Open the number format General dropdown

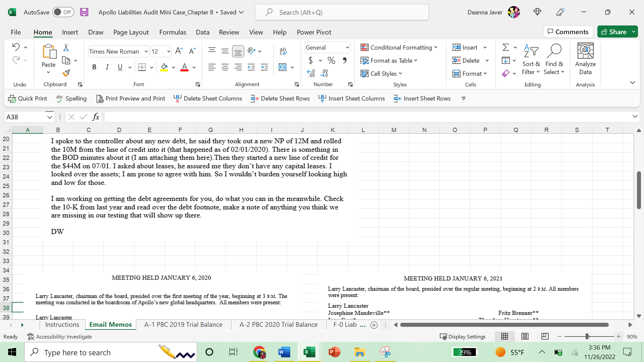click(x=347, y=48)
